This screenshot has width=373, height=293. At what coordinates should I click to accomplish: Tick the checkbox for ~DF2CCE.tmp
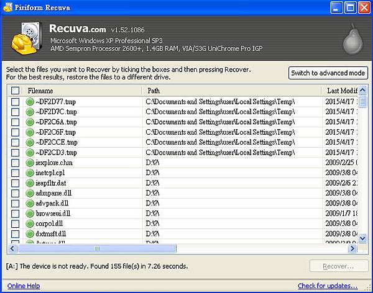point(15,142)
